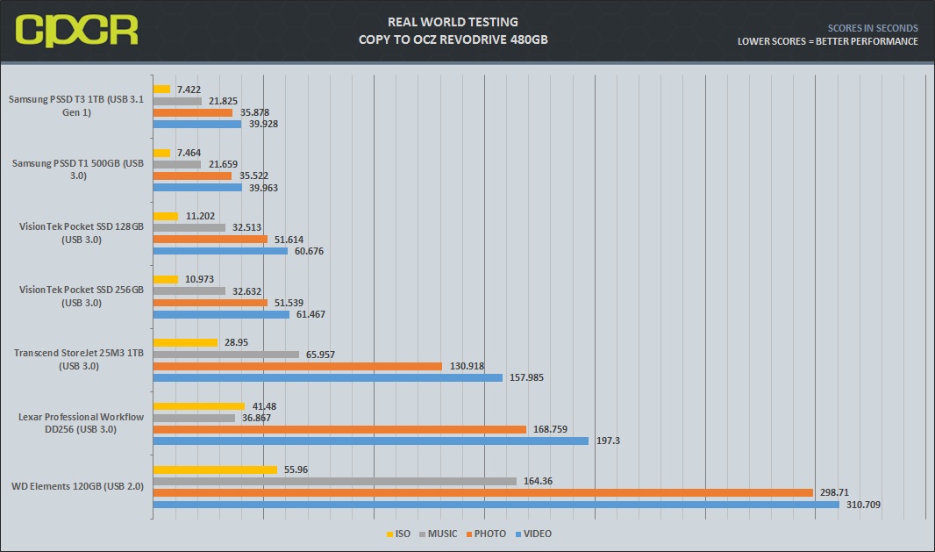Image resolution: width=935 pixels, height=552 pixels.
Task: Click the value "36.867"
Action: coord(256,419)
